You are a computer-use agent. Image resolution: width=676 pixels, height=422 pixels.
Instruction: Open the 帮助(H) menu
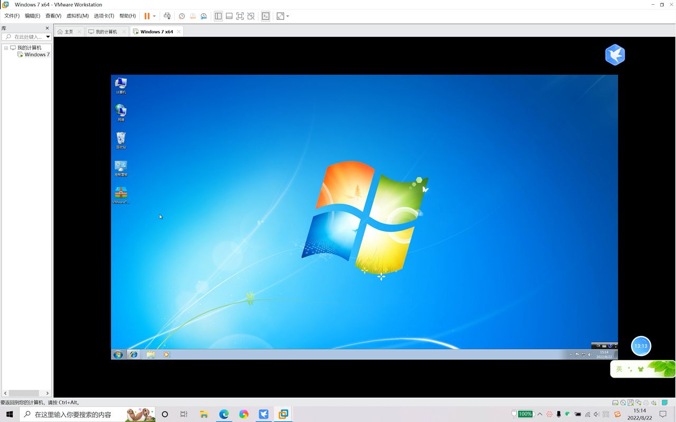point(127,16)
